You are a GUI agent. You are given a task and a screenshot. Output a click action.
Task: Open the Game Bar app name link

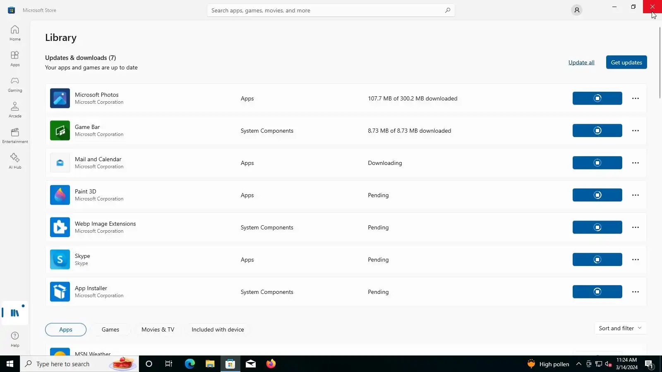pyautogui.click(x=87, y=127)
